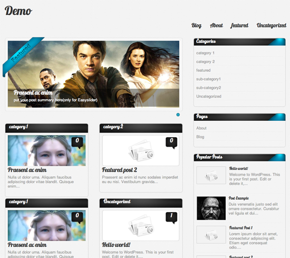
Task: Open category 1 in Categories widget
Action: tap(205, 53)
